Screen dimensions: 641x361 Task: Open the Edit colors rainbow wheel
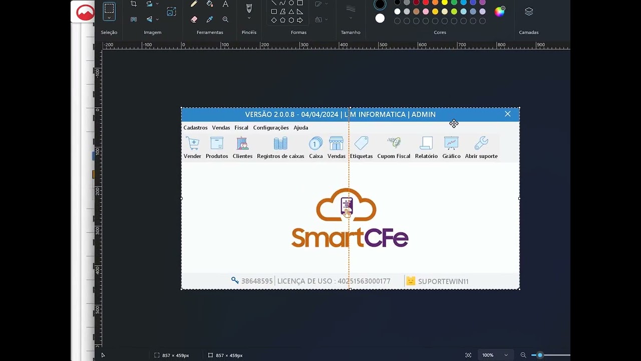[x=500, y=12]
